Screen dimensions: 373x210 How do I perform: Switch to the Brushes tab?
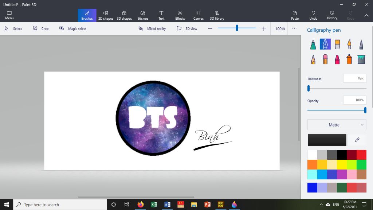pyautogui.click(x=87, y=15)
